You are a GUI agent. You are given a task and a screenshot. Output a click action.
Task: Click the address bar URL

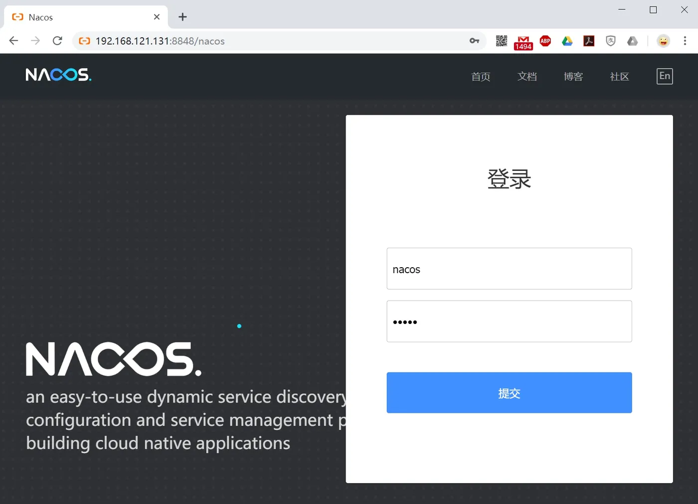[x=160, y=41]
